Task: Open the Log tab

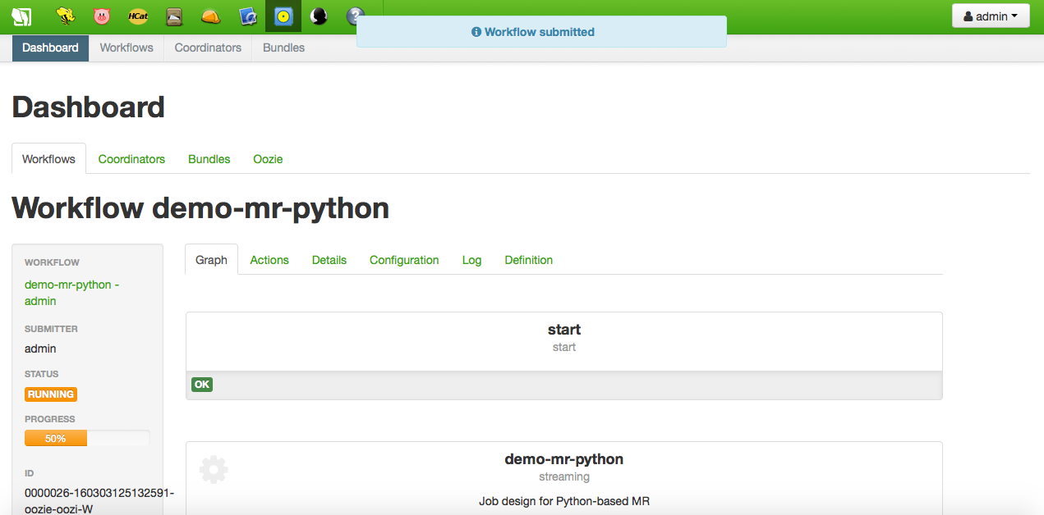Action: click(471, 260)
